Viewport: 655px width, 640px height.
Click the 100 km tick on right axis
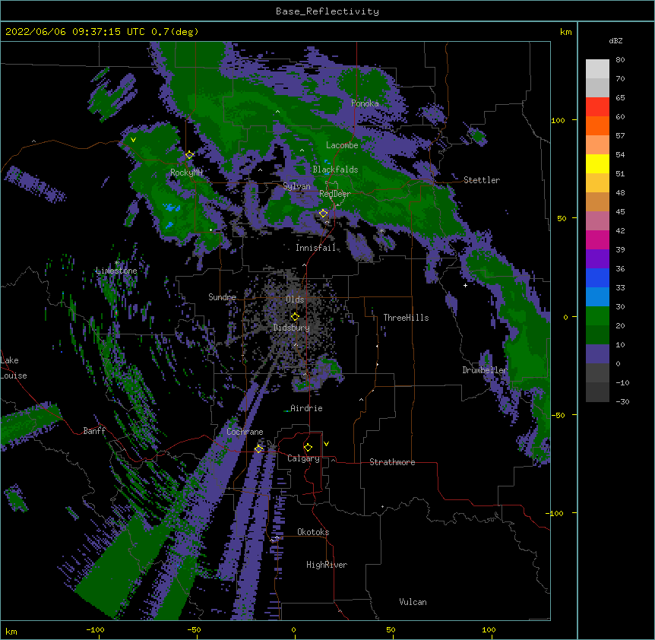(x=558, y=120)
